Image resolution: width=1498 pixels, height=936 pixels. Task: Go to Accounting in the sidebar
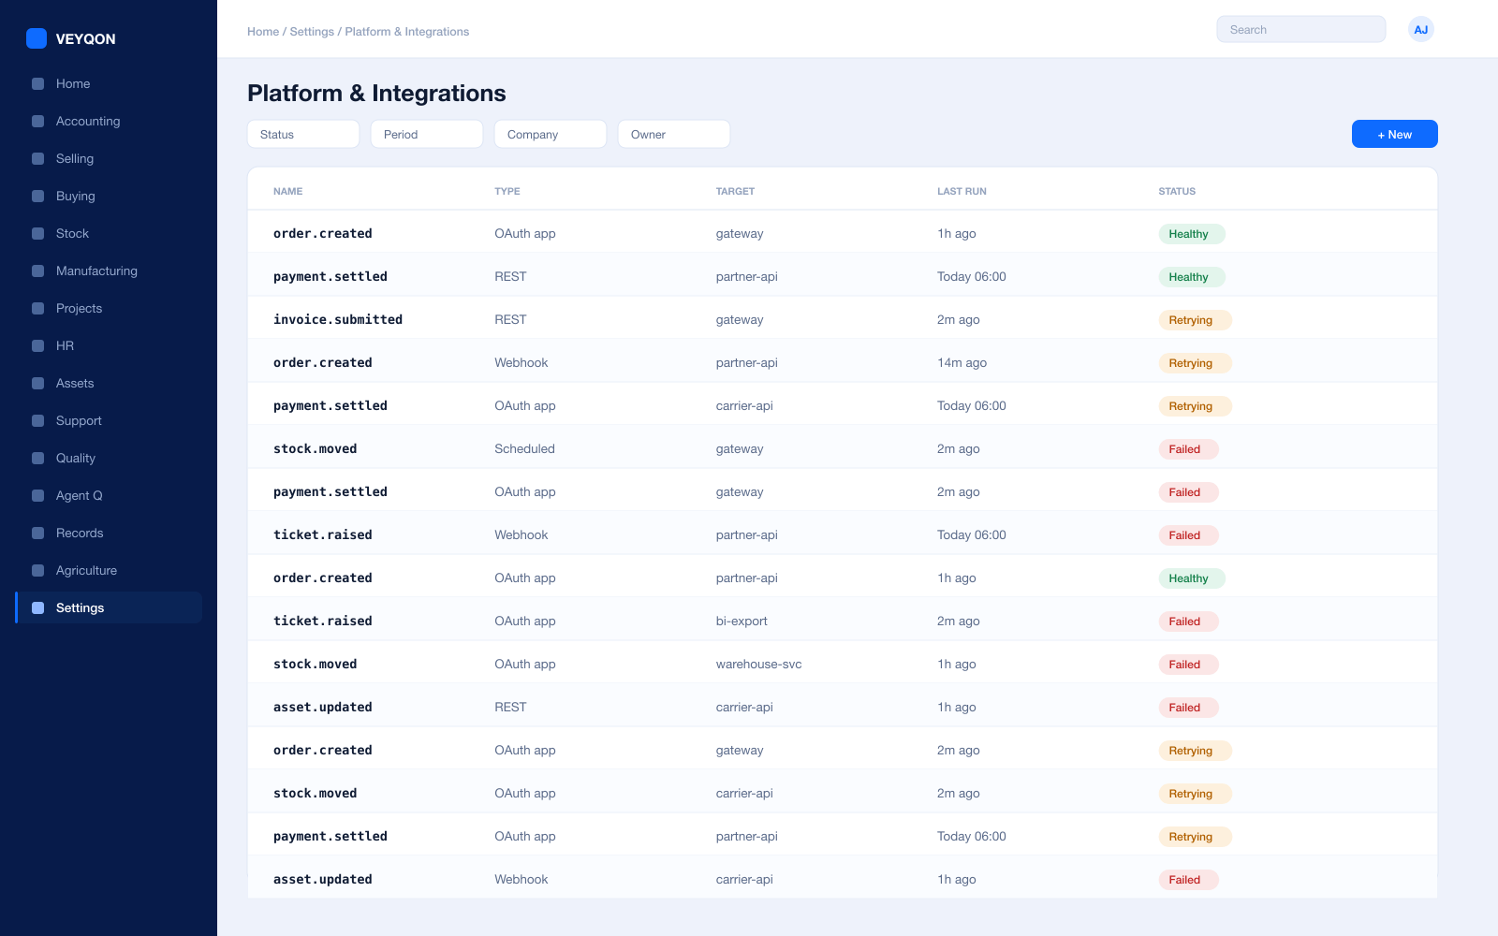pos(109,121)
